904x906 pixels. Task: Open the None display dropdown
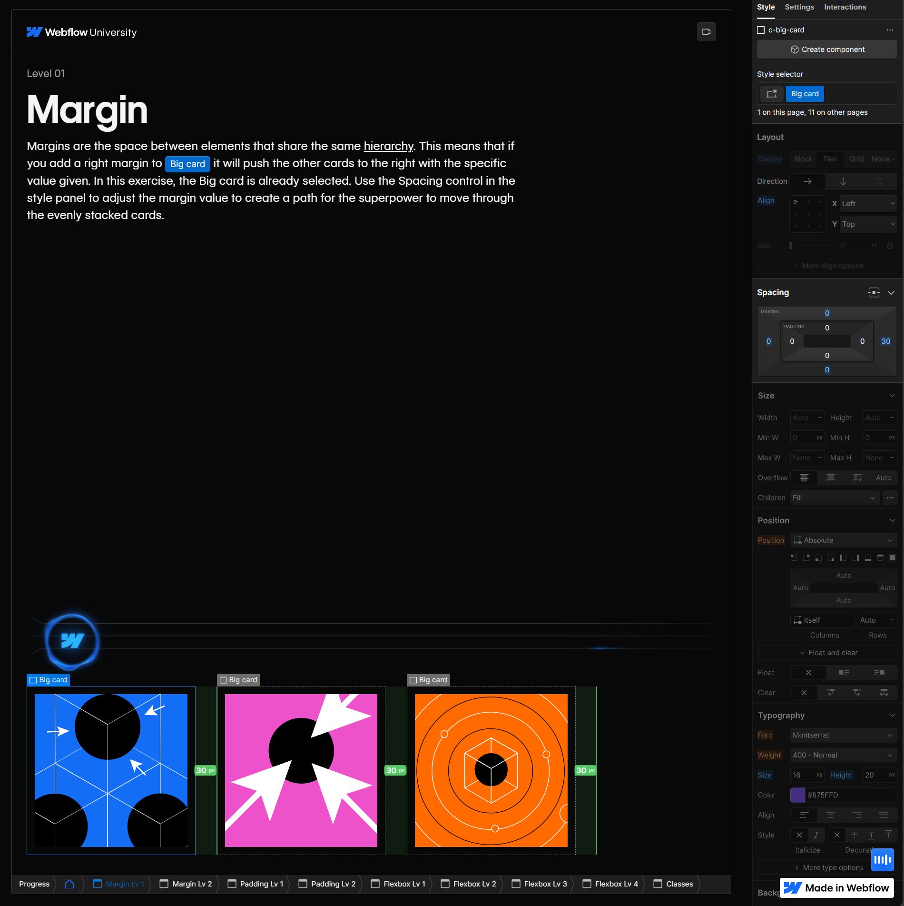pyautogui.click(x=883, y=159)
